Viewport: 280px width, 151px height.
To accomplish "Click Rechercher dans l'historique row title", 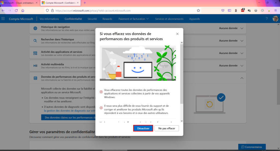I will pos(57,39).
